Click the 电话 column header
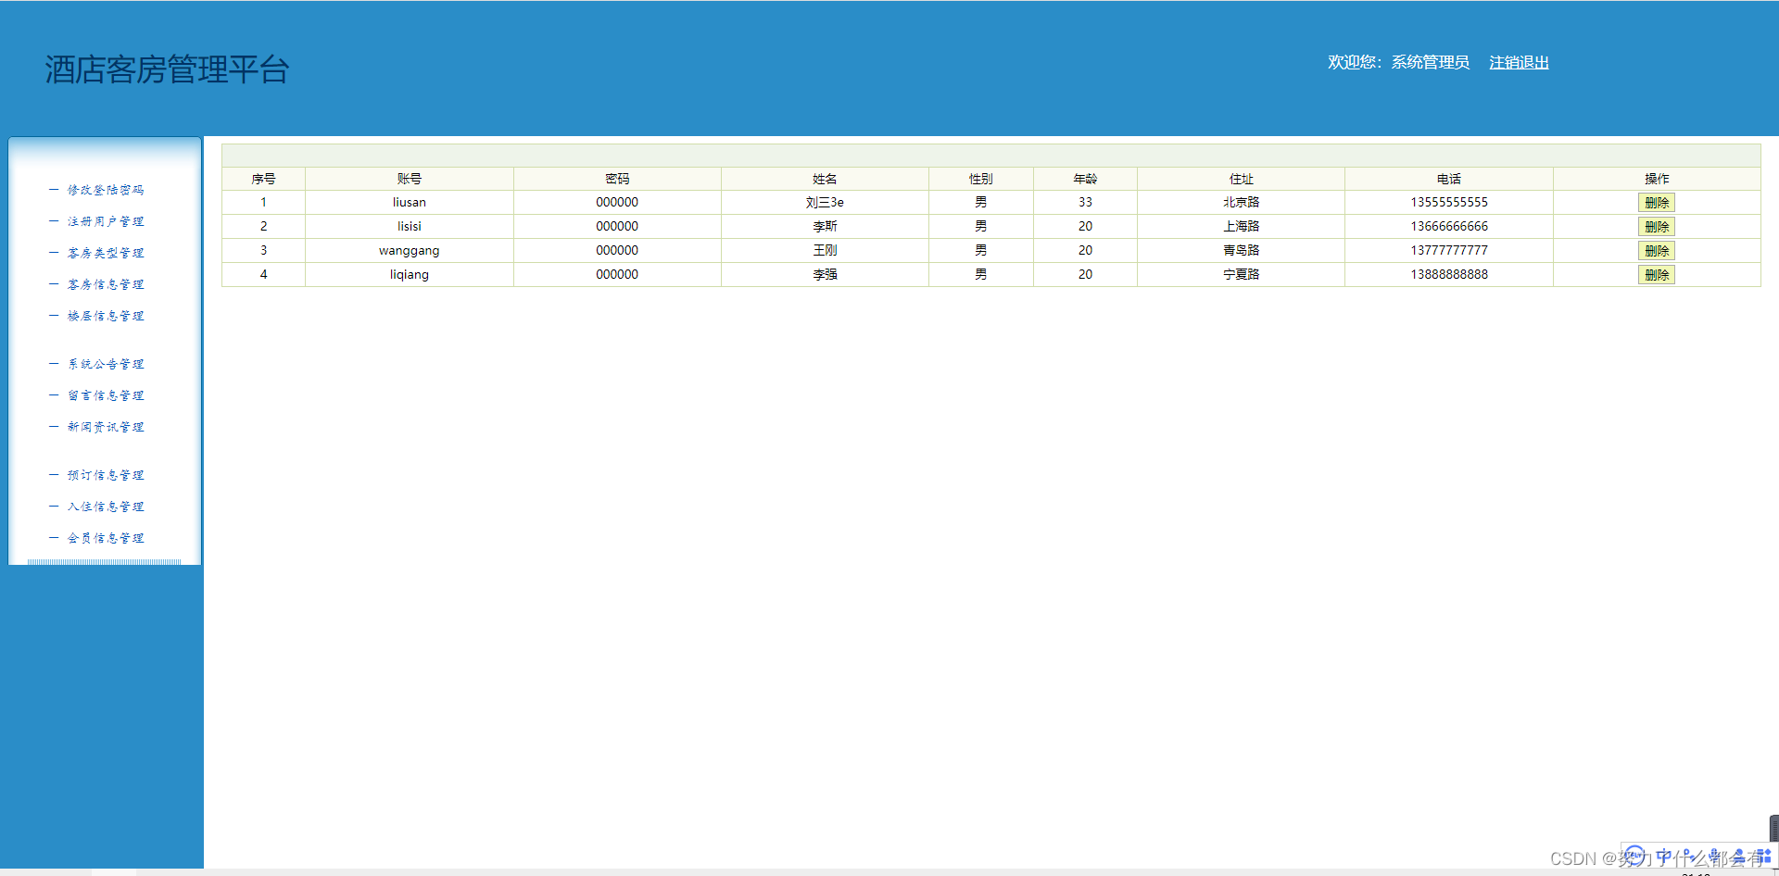The height and width of the screenshot is (876, 1779). point(1448,179)
